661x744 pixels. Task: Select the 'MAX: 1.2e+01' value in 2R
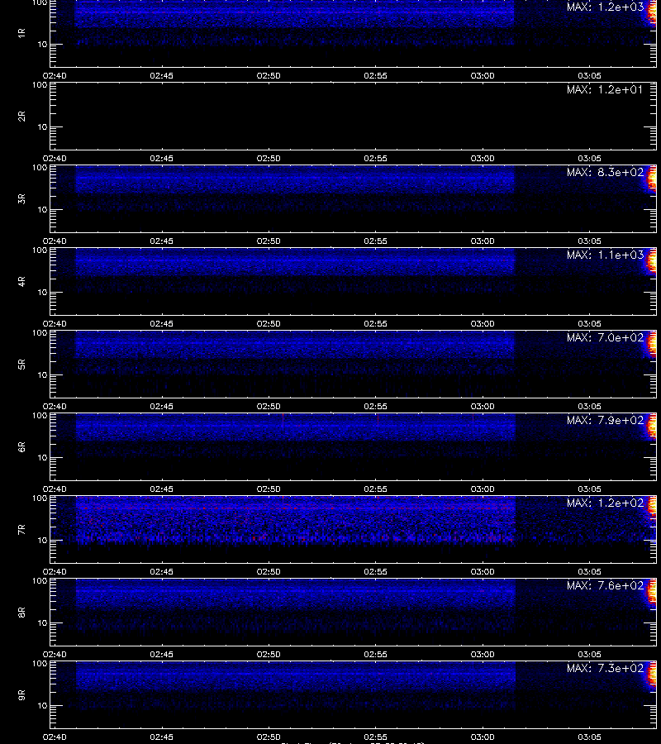click(605, 89)
